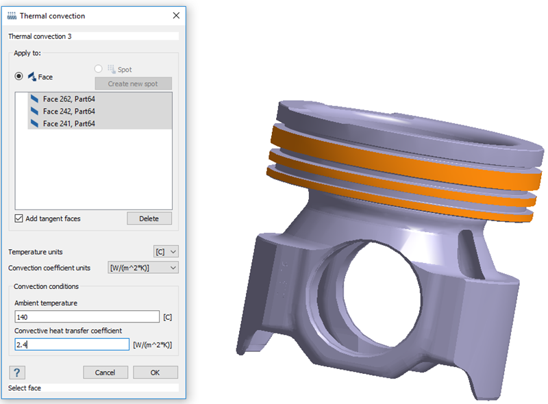Image resolution: width=548 pixels, height=404 pixels.
Task: Select the Face radio button
Action: [x=20, y=77]
